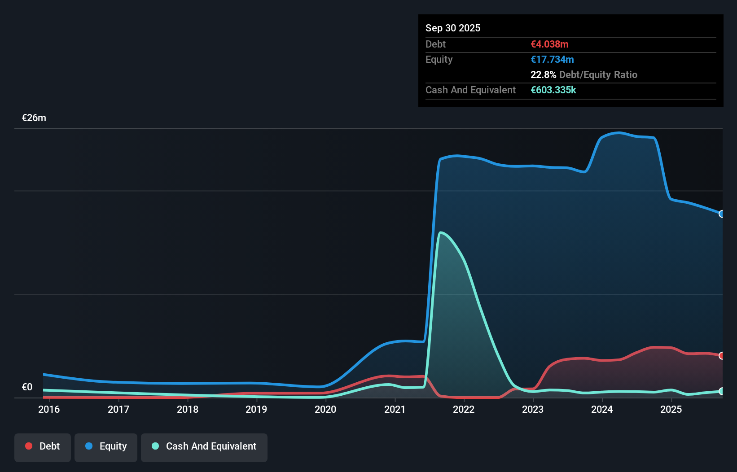Click the Equity label in the tooltip
Screen dimensions: 737x472
click(439, 60)
